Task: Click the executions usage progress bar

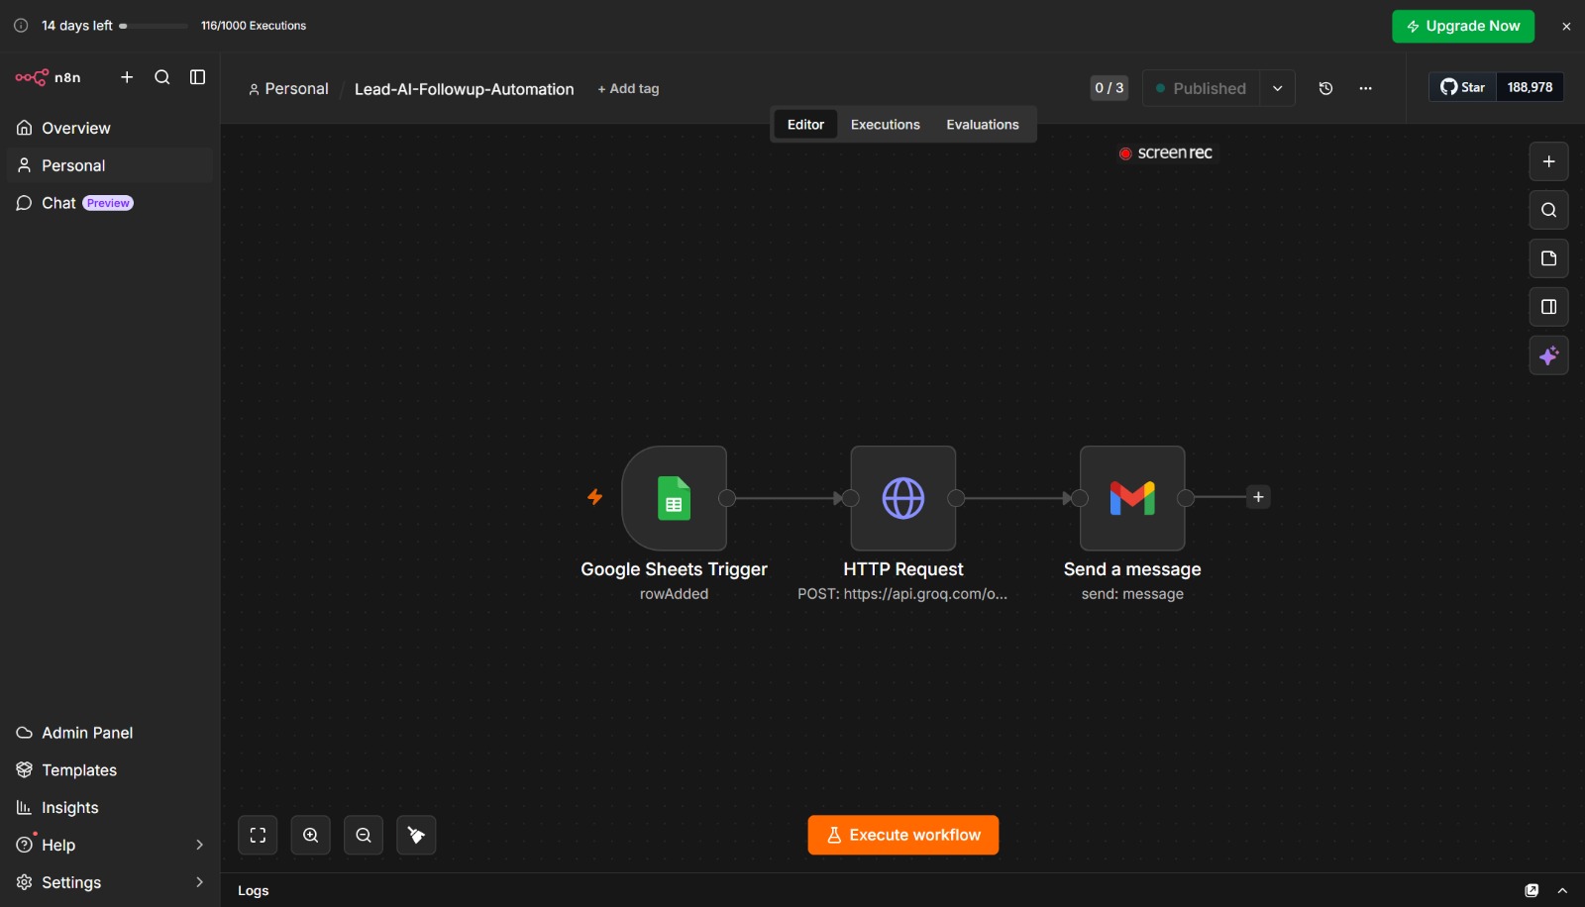Action: pyautogui.click(x=153, y=26)
